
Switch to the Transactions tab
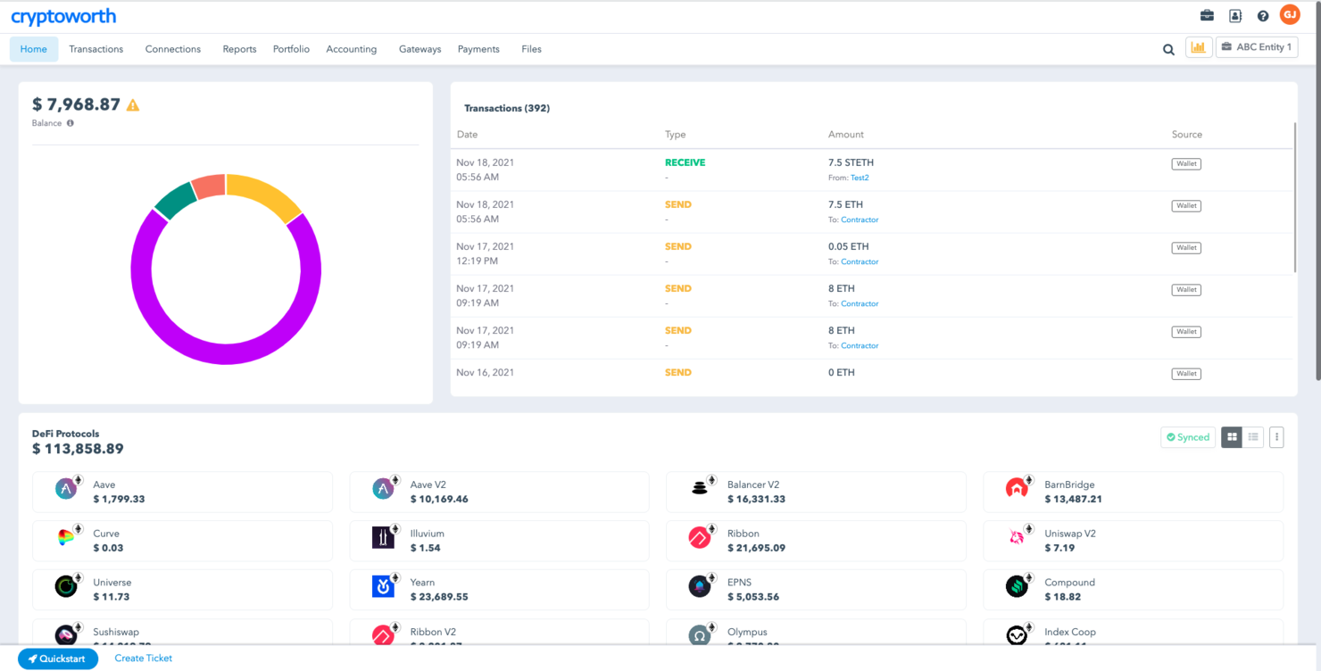pyautogui.click(x=96, y=49)
